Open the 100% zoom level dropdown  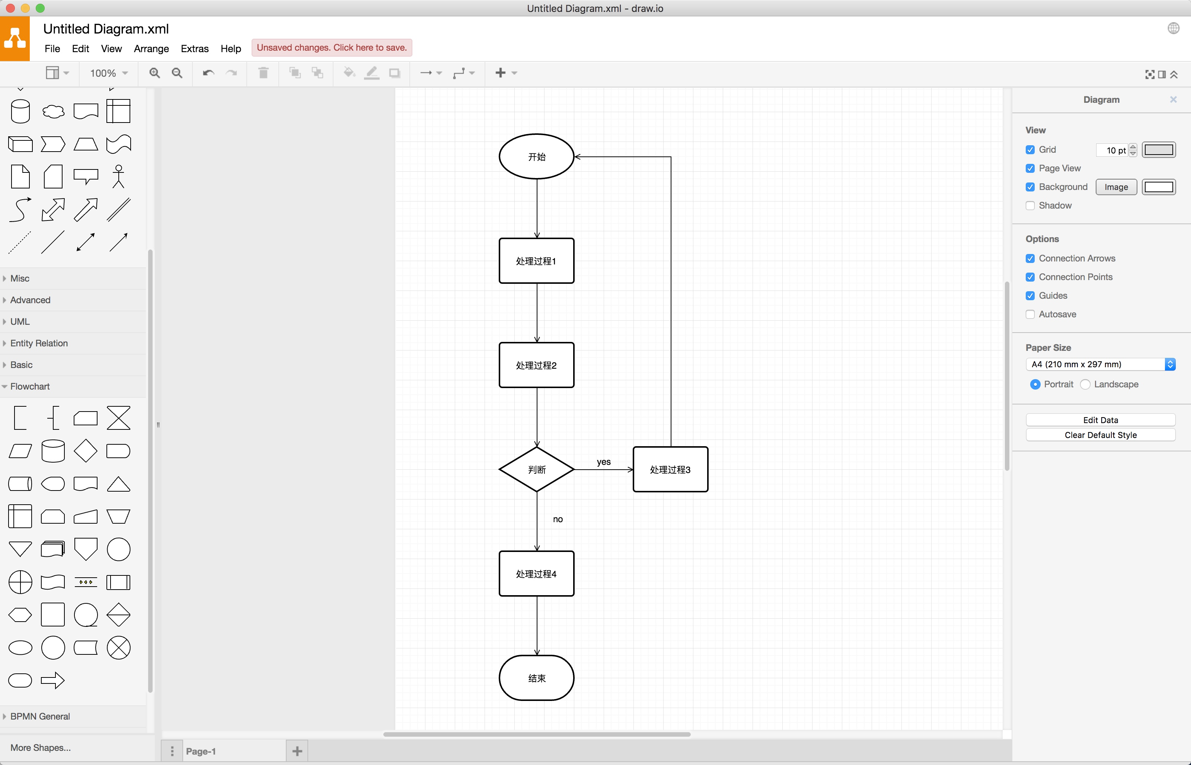tap(108, 73)
